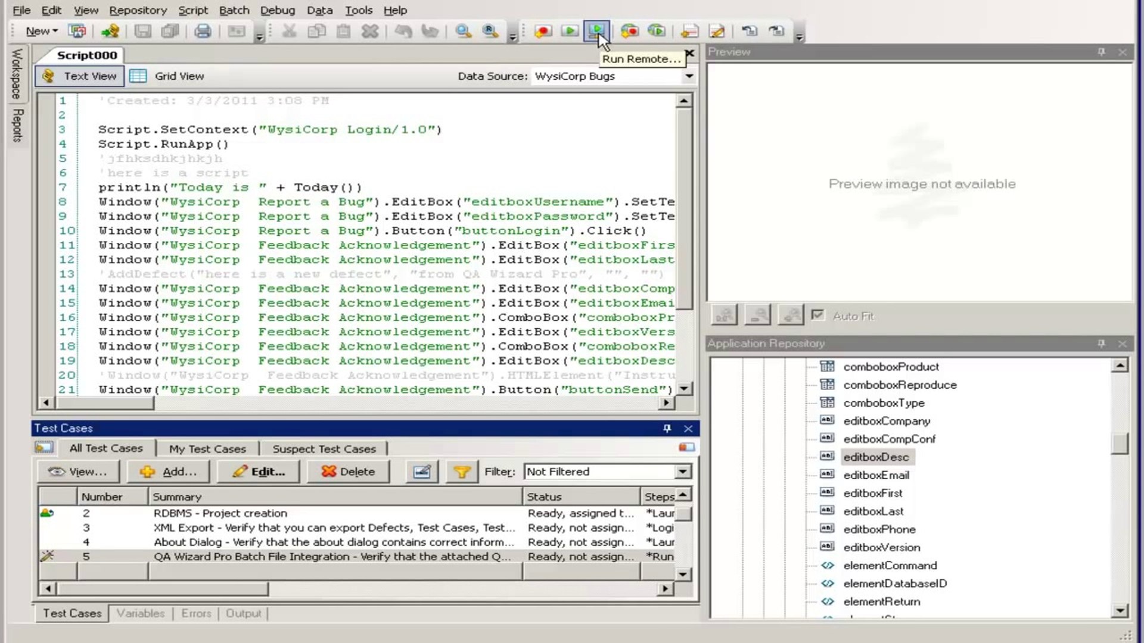The height and width of the screenshot is (643, 1144).
Task: Open the New button dropdown arrow
Action: click(55, 31)
